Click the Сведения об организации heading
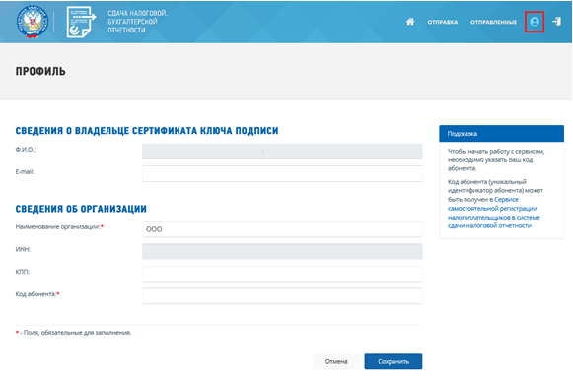573x379 pixels. (x=81, y=209)
